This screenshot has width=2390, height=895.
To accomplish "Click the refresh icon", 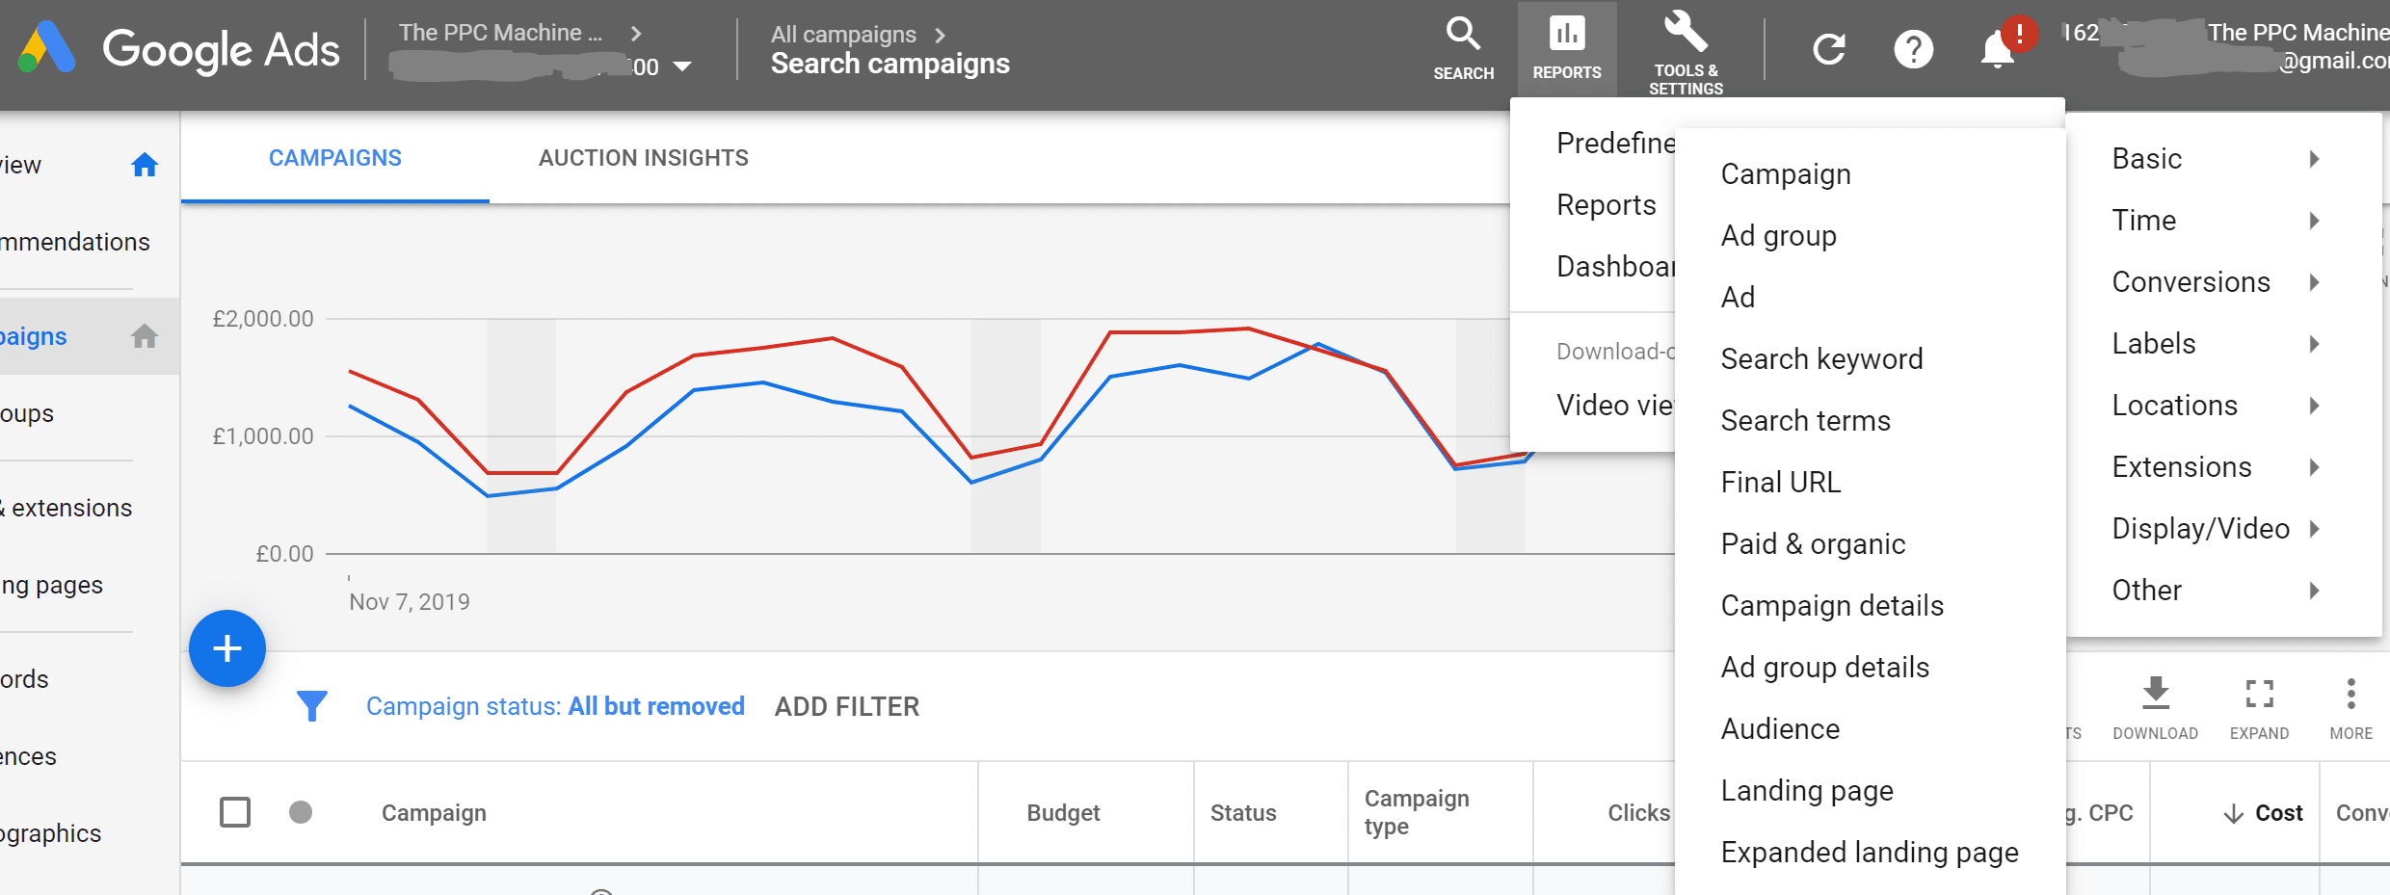I will click(1828, 49).
